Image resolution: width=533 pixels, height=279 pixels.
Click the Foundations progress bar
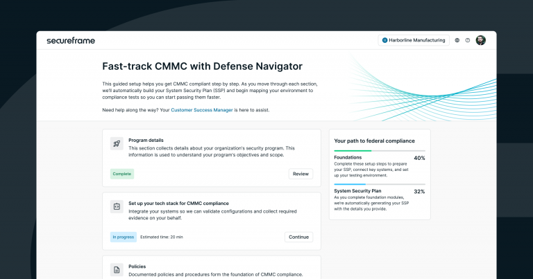click(x=380, y=150)
